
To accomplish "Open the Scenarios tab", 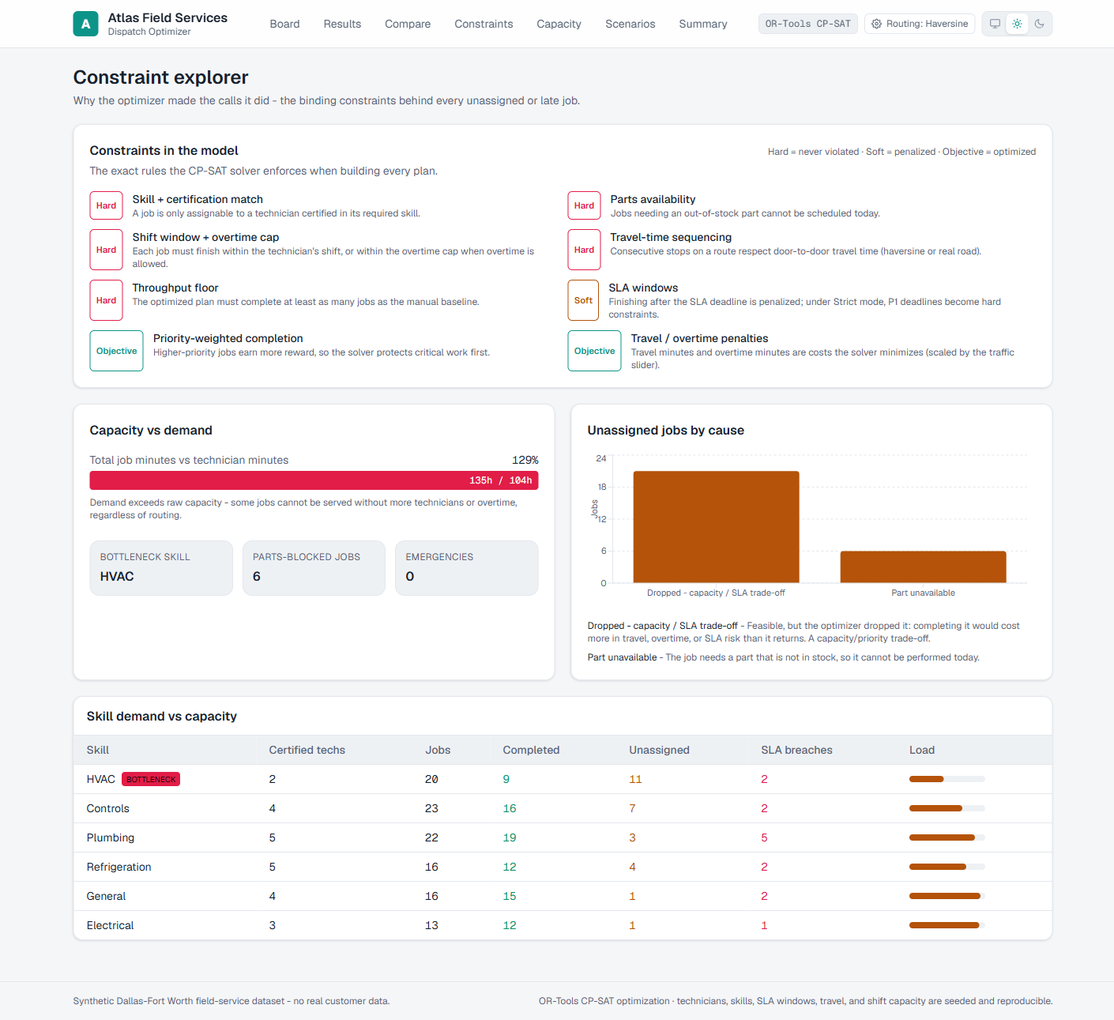I will (630, 24).
